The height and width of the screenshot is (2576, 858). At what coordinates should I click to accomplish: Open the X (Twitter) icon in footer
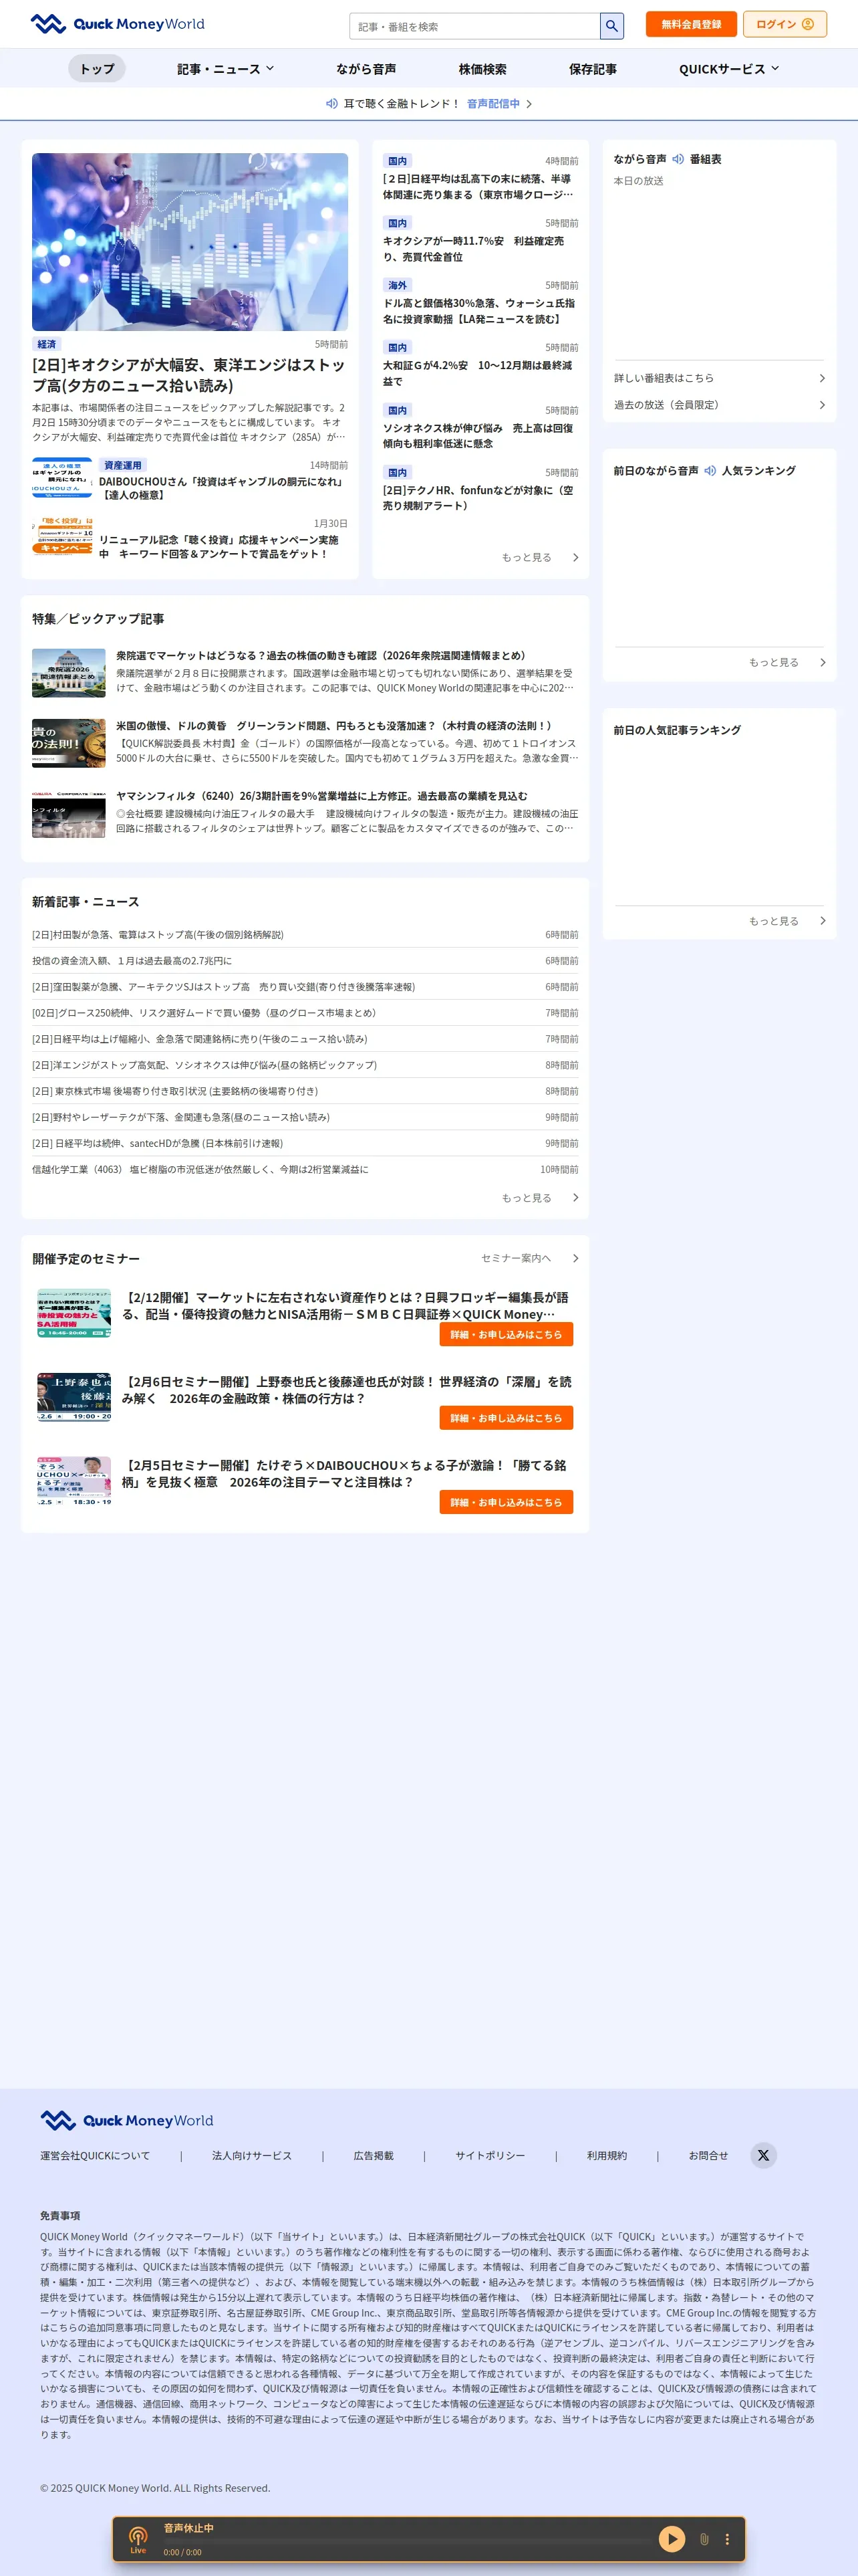[x=763, y=2155]
